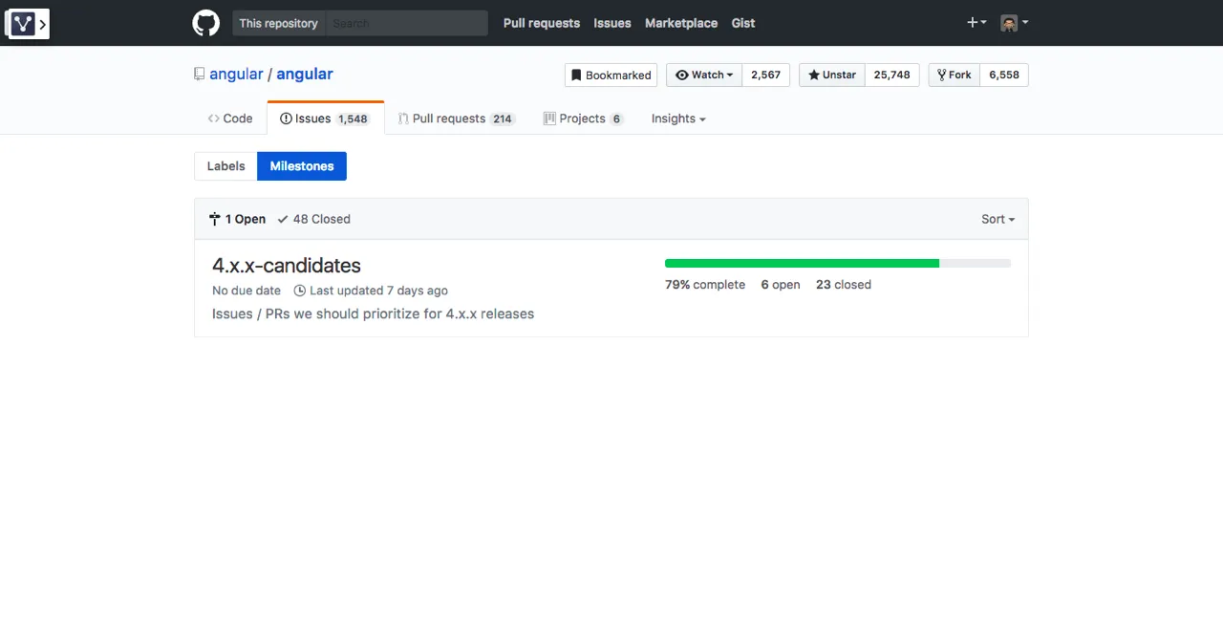Click the repository search field

coord(406,23)
